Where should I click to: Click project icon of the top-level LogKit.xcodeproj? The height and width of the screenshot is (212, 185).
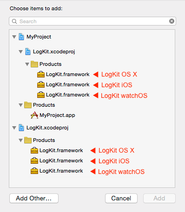(21, 128)
